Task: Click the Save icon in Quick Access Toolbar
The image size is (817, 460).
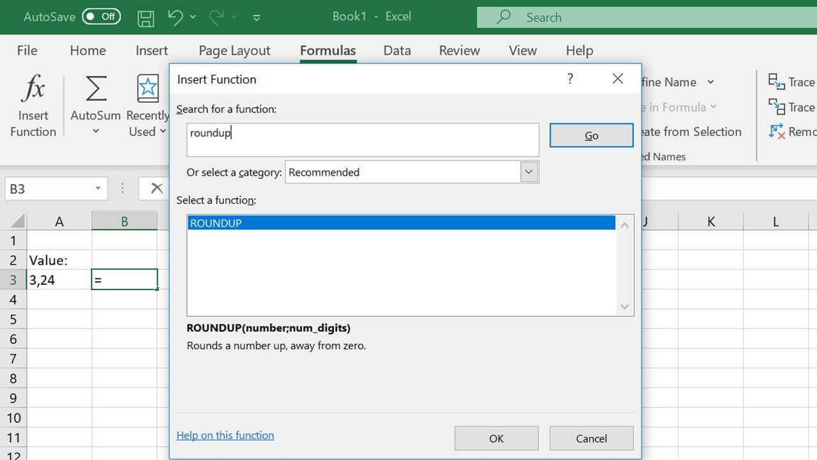Action: [146, 17]
